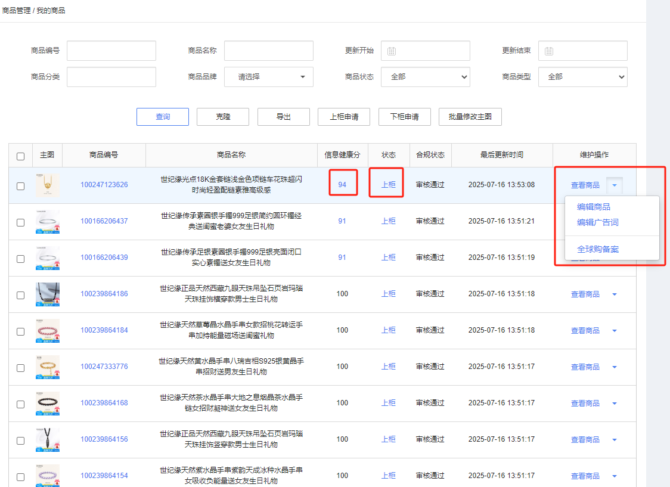Tick the select-all checkbox in table header
The image size is (670, 487).
click(21, 156)
